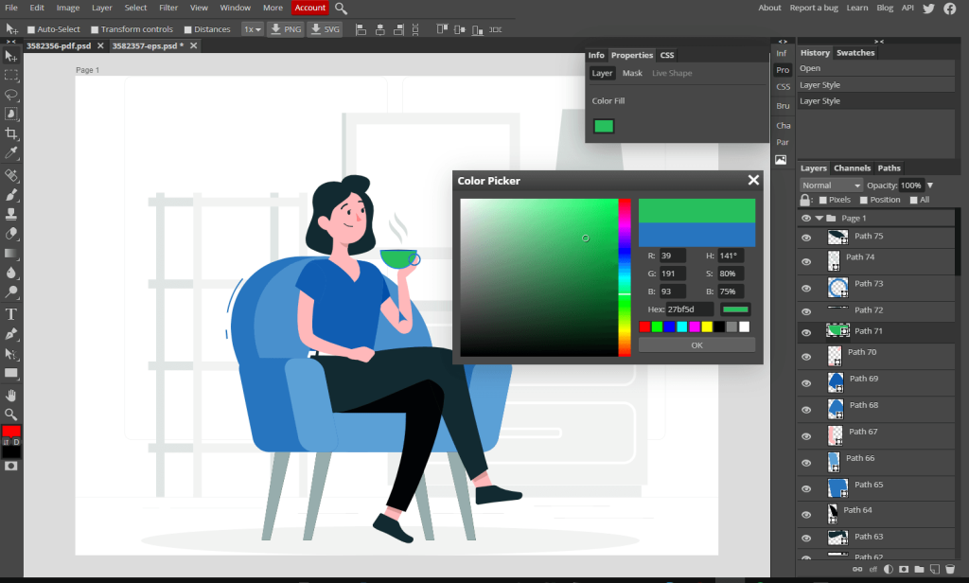Switch to 3582356-pdf.psd document tab
The height and width of the screenshot is (583, 969).
pos(59,46)
